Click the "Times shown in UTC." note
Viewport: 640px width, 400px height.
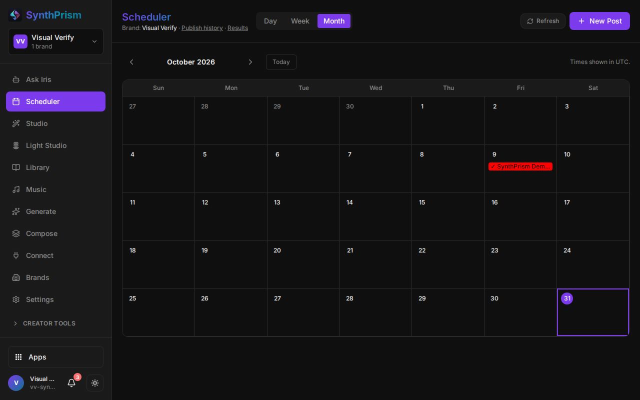pyautogui.click(x=600, y=62)
